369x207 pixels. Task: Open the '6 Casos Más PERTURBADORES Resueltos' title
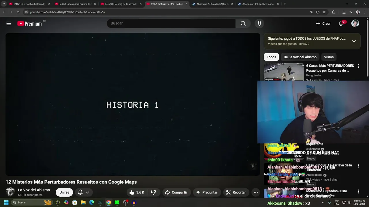click(x=330, y=68)
